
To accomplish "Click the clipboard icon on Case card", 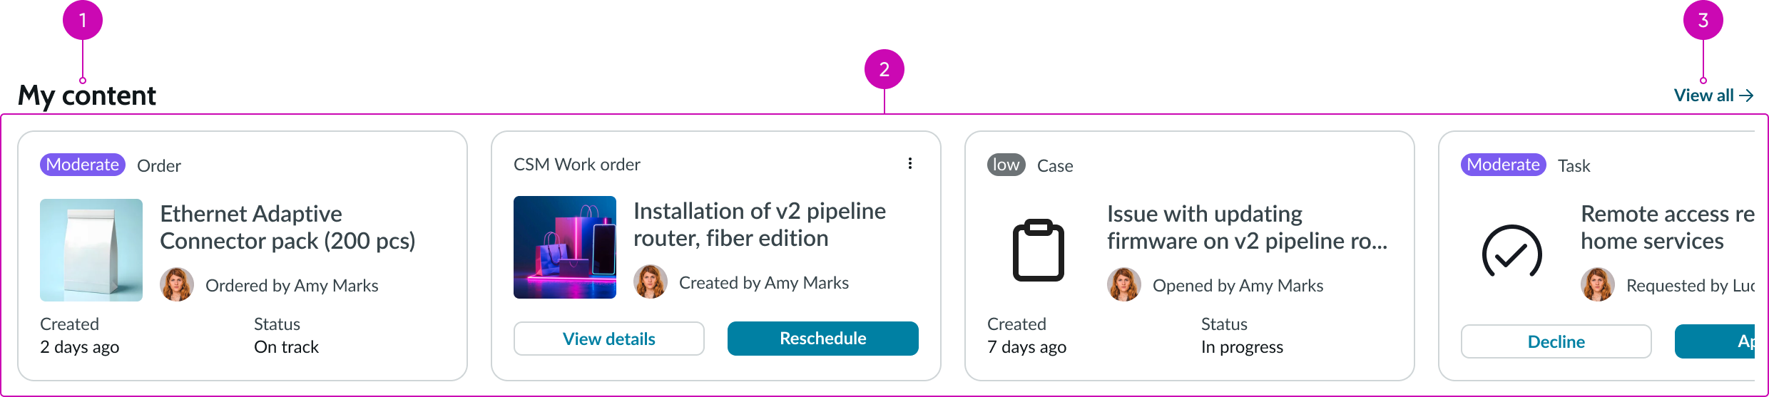I will pos(1038,250).
